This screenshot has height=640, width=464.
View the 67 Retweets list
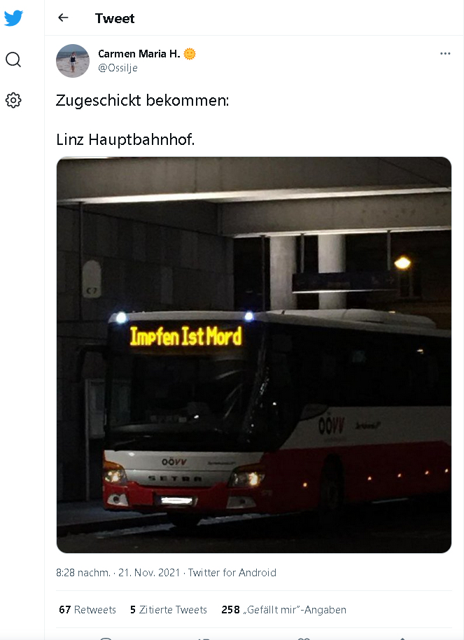[87, 610]
